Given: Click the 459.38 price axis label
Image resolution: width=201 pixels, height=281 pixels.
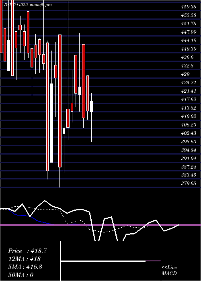Looking at the screenshot, I should click(x=189, y=7).
